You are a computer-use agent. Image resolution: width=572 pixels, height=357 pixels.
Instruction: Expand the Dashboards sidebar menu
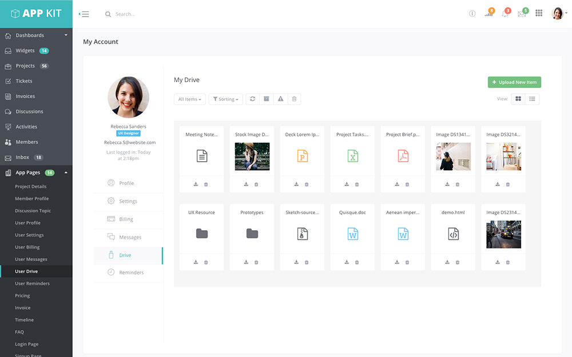36,35
